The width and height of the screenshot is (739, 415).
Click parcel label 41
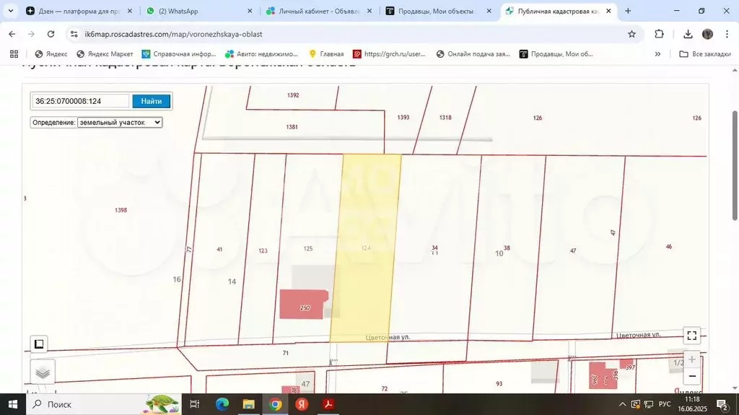point(219,249)
